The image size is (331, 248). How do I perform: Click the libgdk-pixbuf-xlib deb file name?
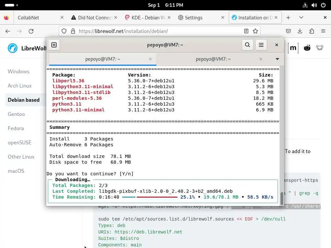click(166, 191)
